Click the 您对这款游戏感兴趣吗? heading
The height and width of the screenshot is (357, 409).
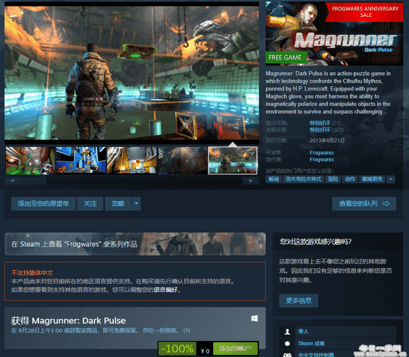click(316, 242)
